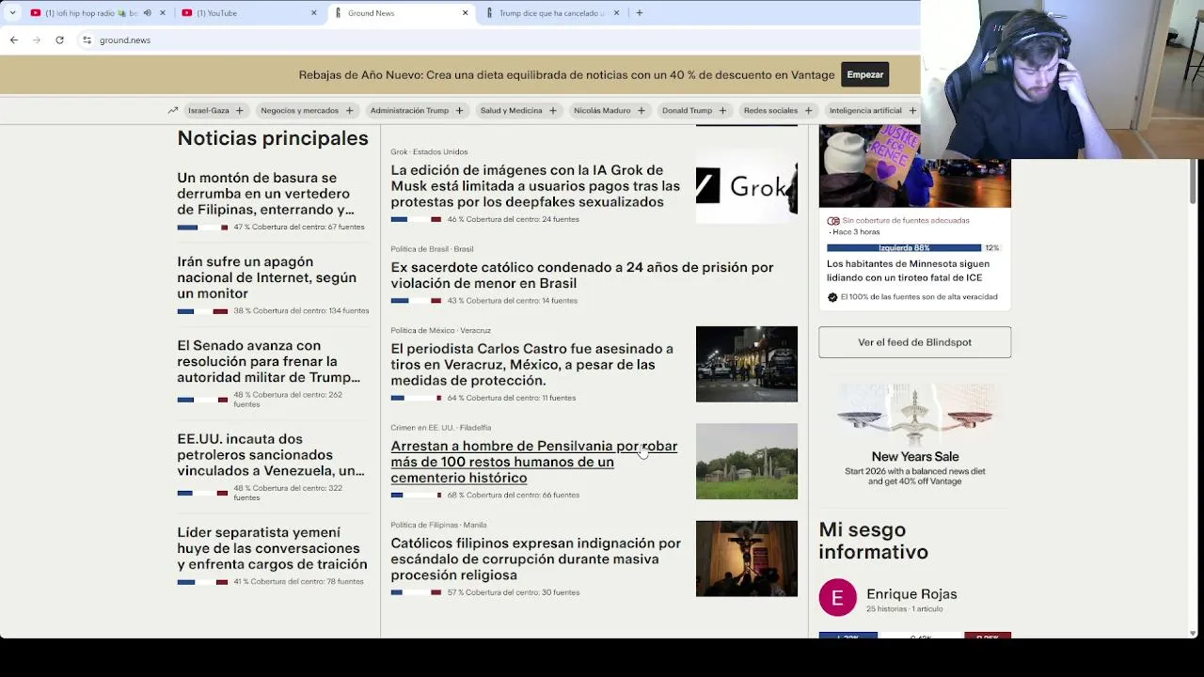The height and width of the screenshot is (677, 1204).
Task: Follow Redes sociales via plus icon
Action: (808, 110)
